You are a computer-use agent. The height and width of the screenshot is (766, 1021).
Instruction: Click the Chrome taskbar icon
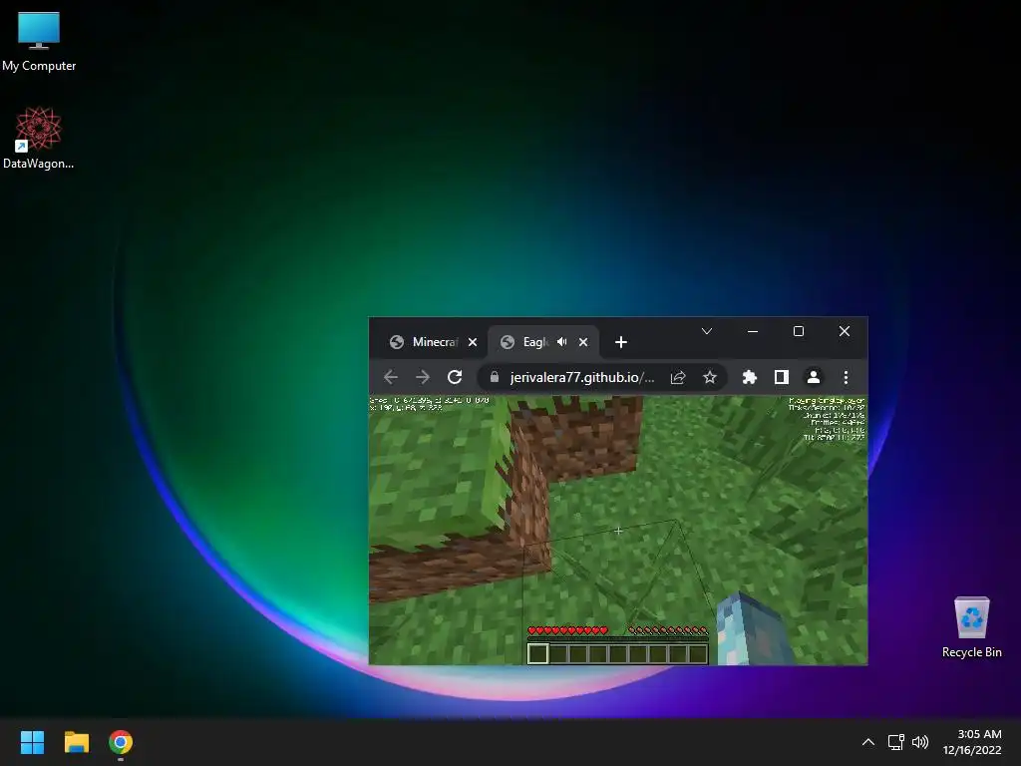pos(121,742)
